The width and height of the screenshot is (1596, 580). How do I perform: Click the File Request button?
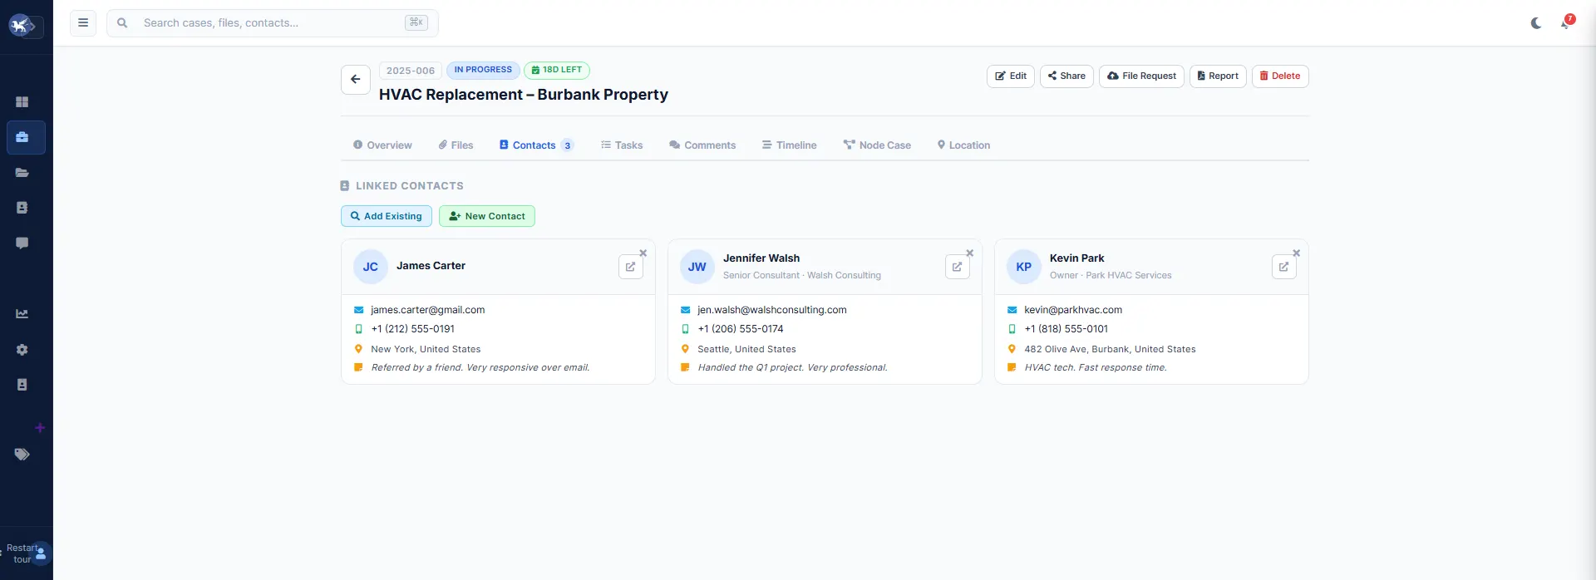coord(1141,76)
